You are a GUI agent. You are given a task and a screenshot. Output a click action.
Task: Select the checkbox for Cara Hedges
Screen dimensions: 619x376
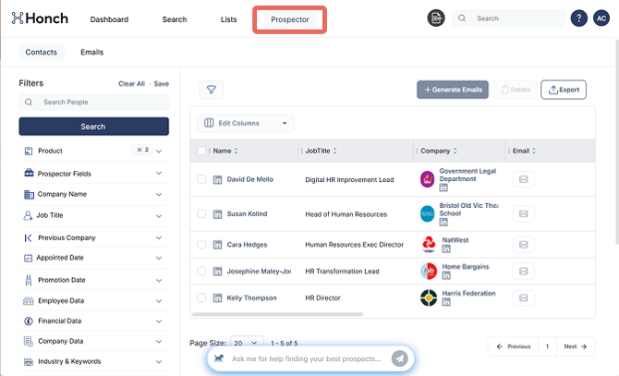pyautogui.click(x=202, y=245)
